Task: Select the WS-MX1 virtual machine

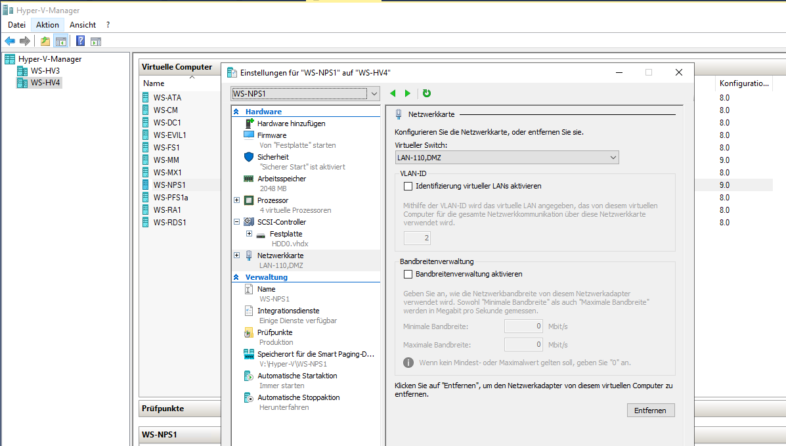Action: [x=168, y=172]
